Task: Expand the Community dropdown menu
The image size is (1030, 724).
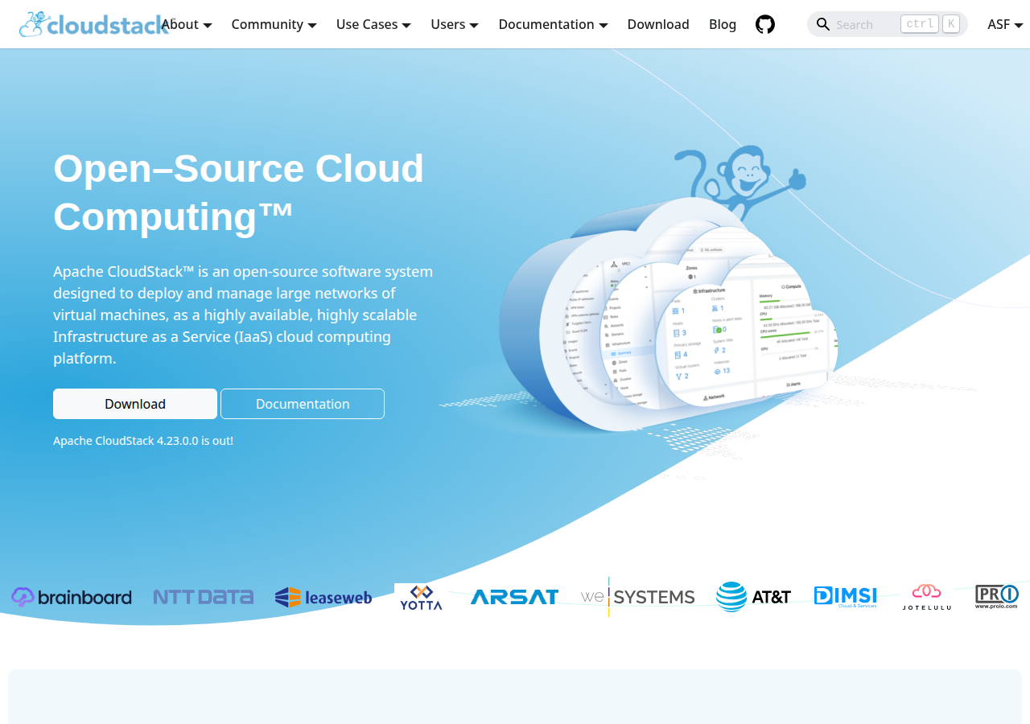Action: tap(274, 24)
